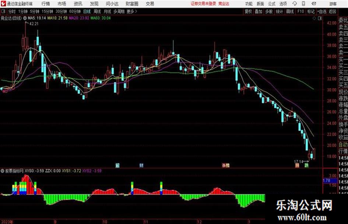Click the MA60: 30.04 indicator value
Viewport: 348px width, 224px height.
(x=101, y=18)
